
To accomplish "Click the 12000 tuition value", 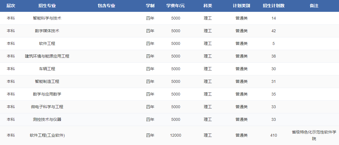I will click(175, 135).
